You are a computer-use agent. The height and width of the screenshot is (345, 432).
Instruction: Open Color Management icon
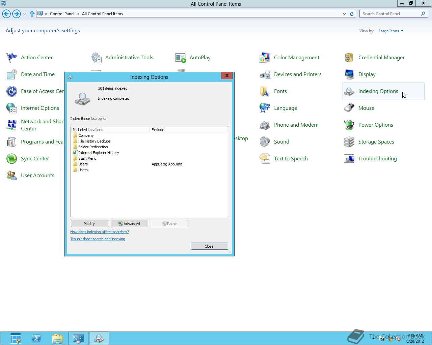[x=265, y=58]
